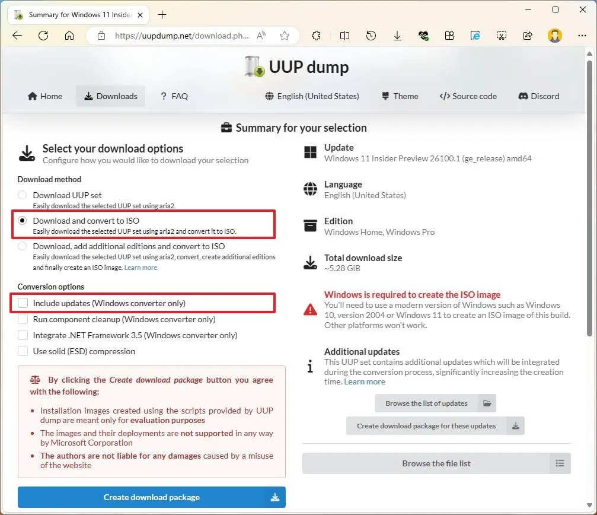Open Discord from the navigation bar
Image resolution: width=597 pixels, height=515 pixels.
[x=524, y=96]
